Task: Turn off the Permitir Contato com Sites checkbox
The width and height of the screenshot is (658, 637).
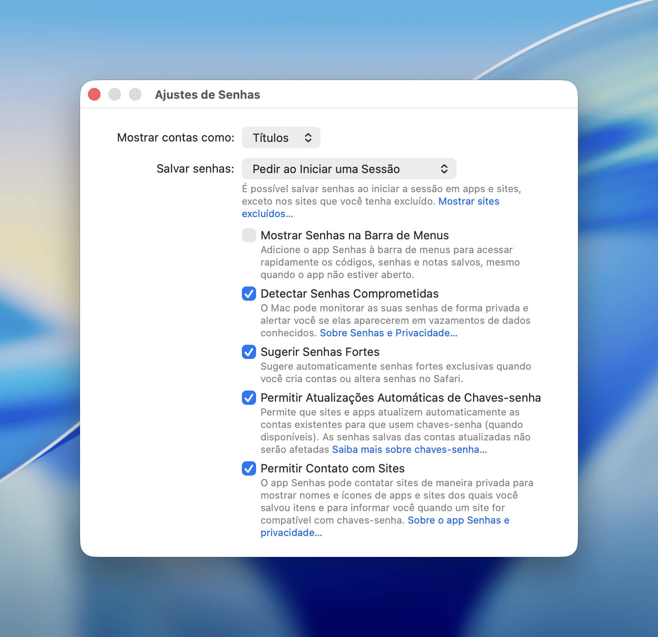Action: 249,468
